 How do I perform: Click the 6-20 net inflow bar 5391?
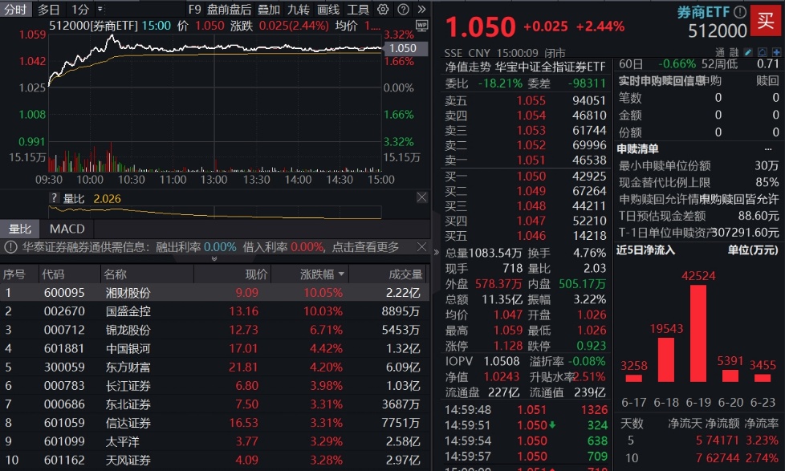pyautogui.click(x=730, y=376)
